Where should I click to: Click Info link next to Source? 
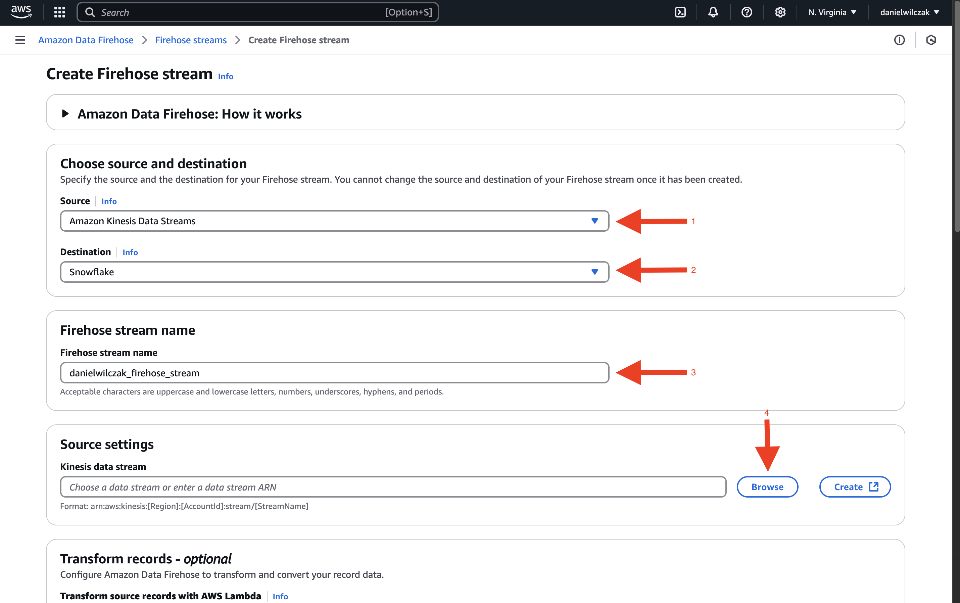[x=109, y=201]
